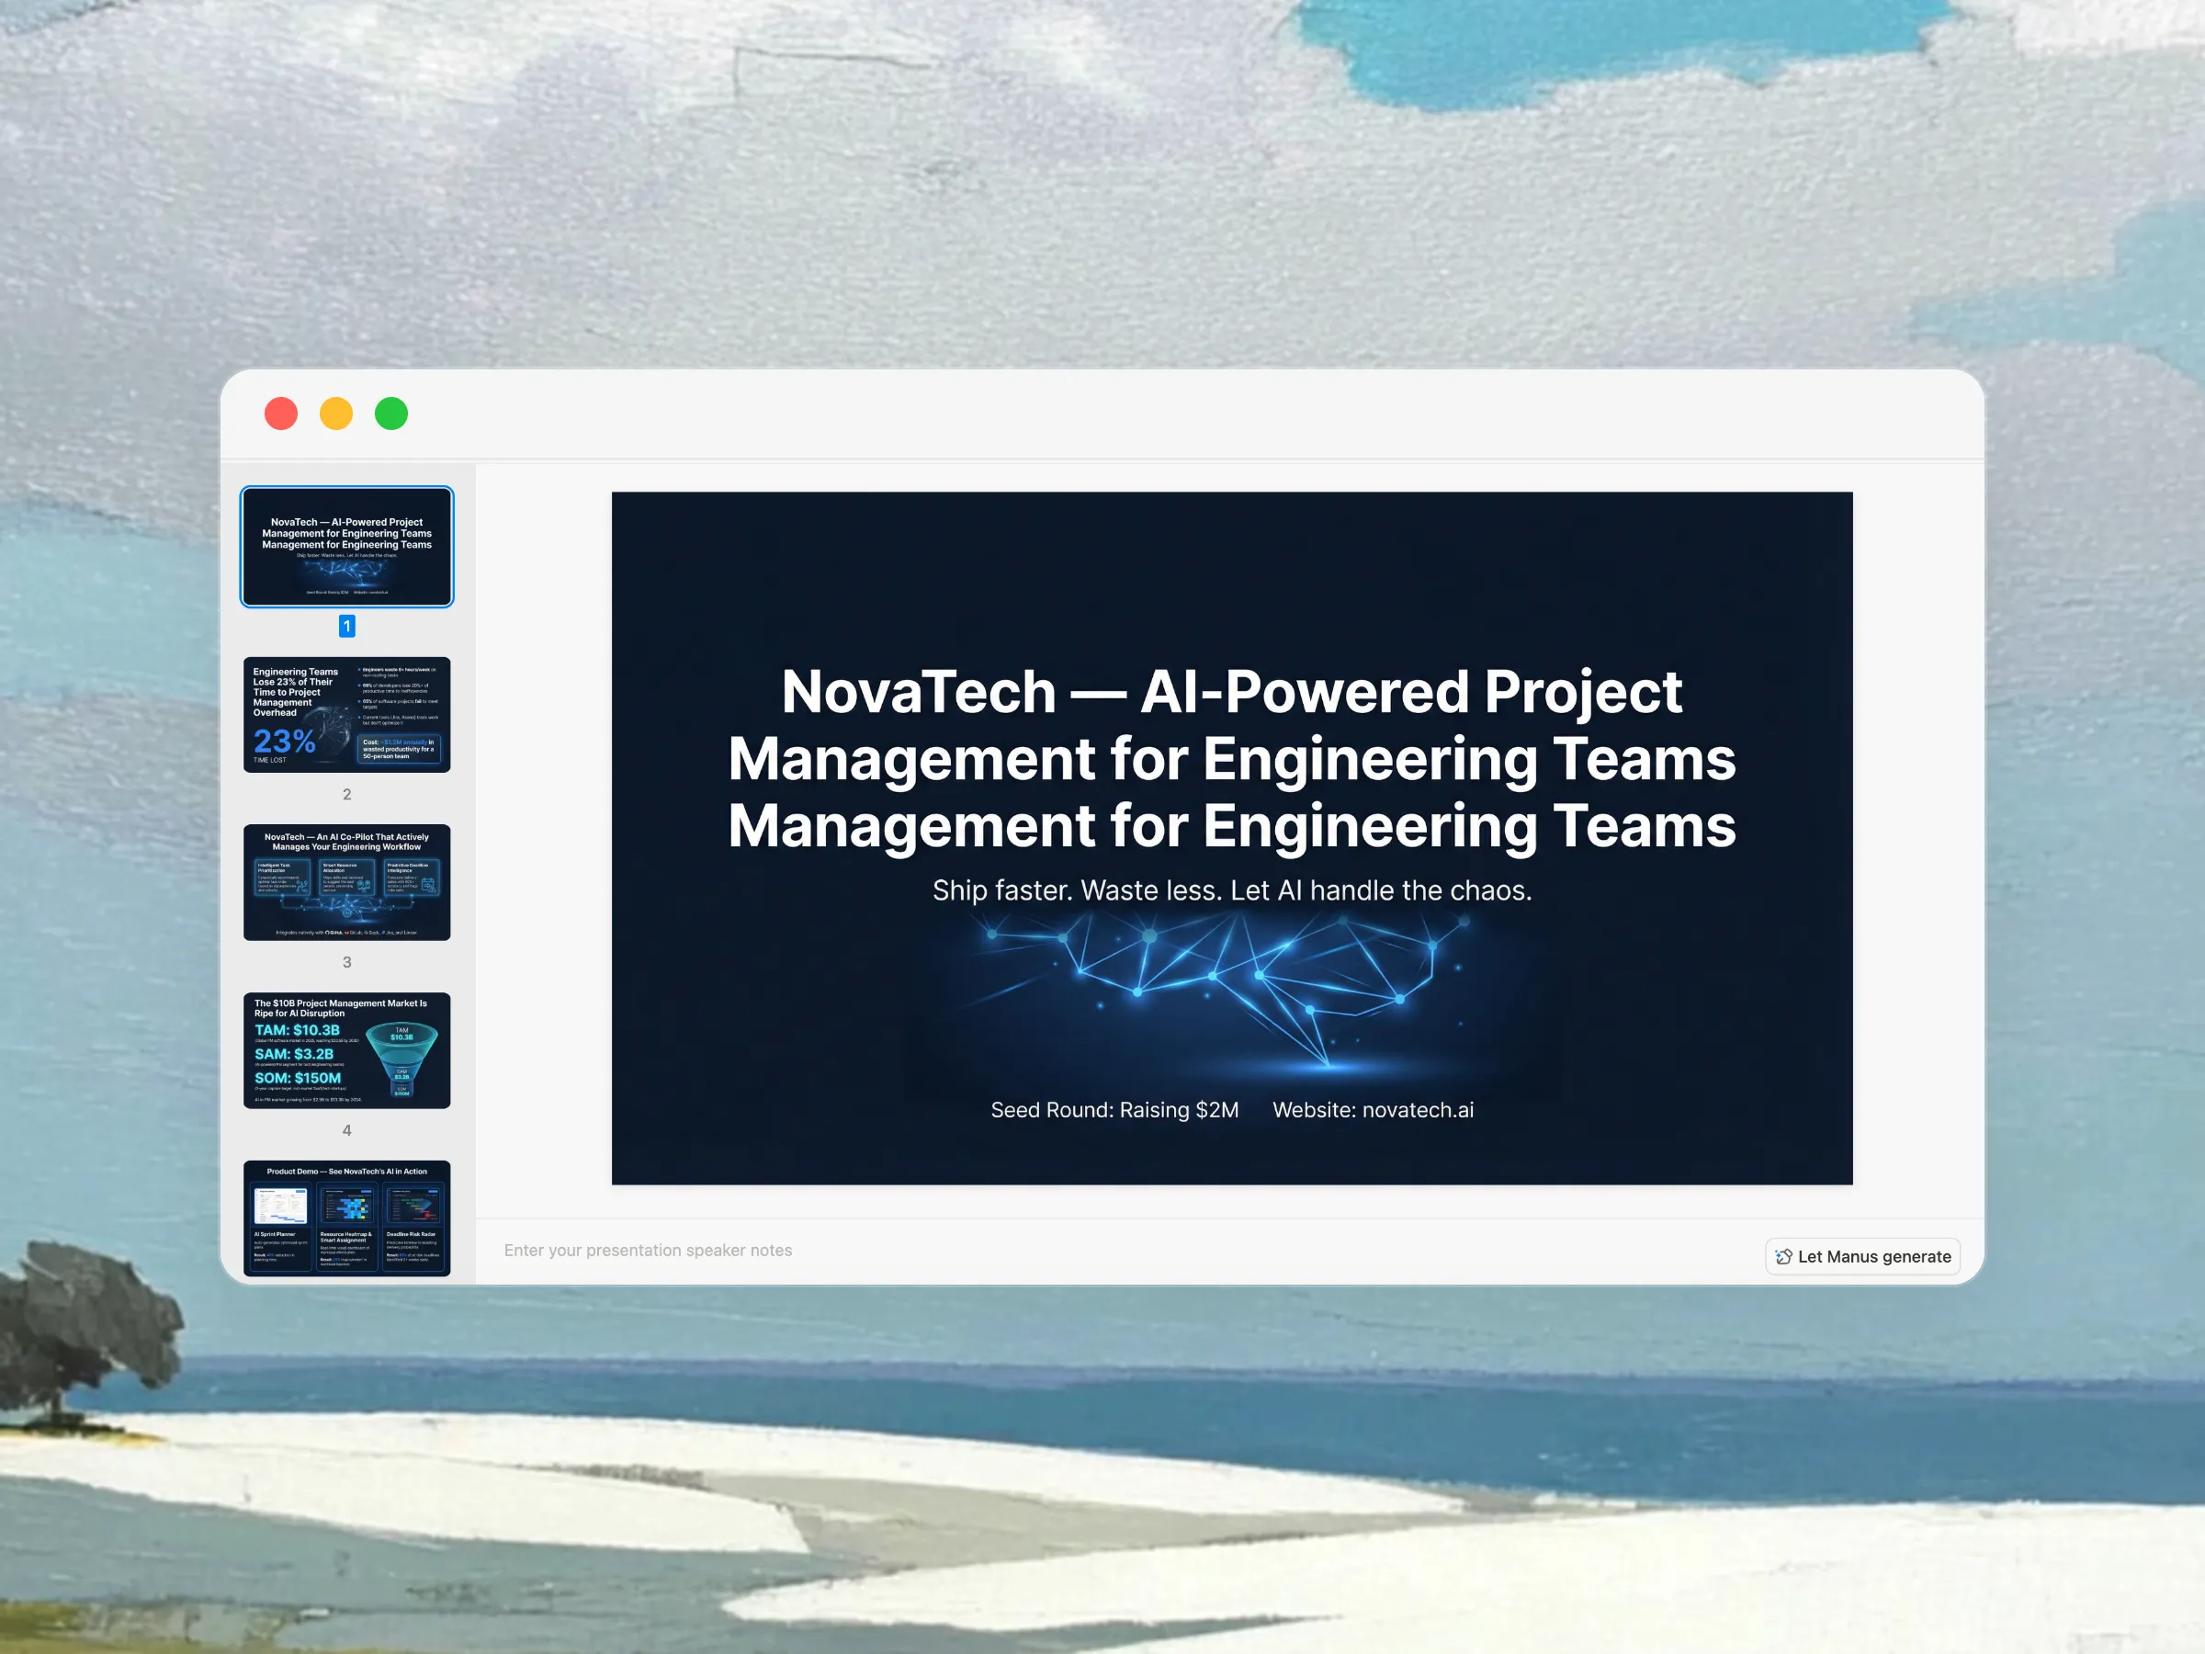This screenshot has width=2205, height=1654.
Task: Click the slide number 2 label
Action: tap(347, 795)
